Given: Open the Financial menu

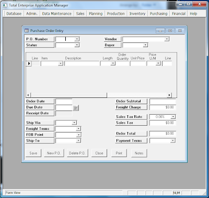Looking at the screenshot, I should pos(179,14).
